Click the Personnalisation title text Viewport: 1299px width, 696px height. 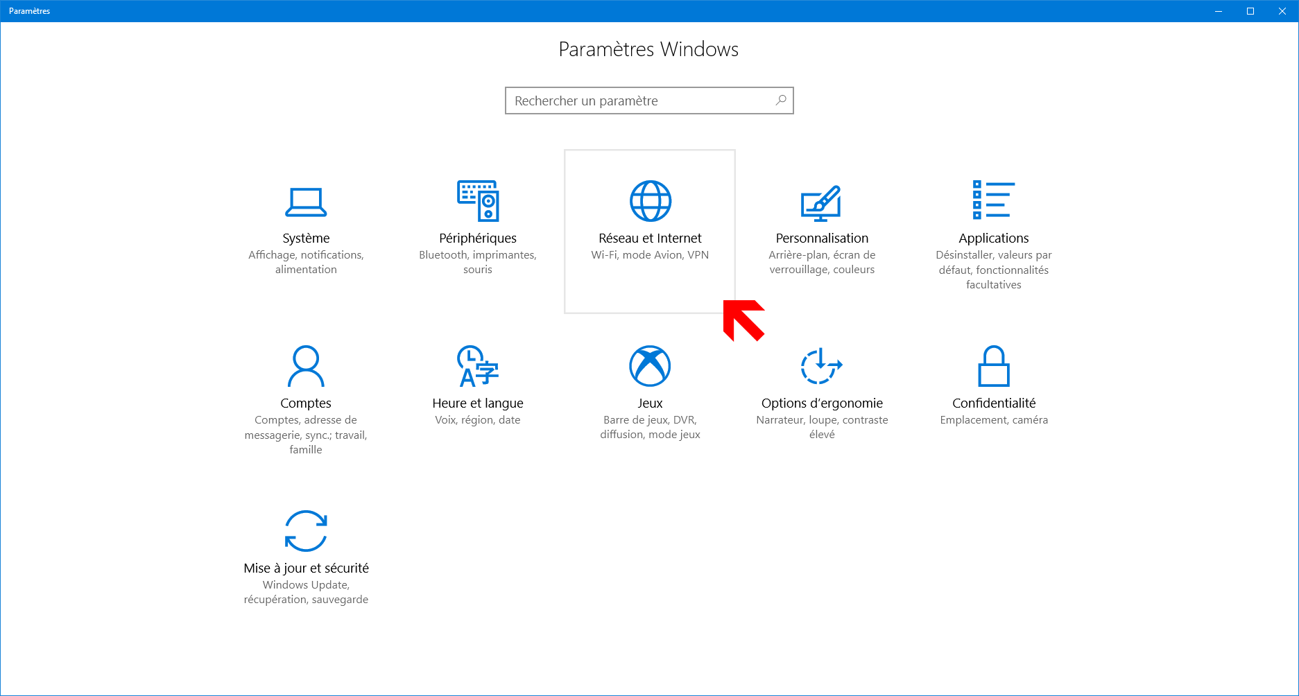click(x=822, y=238)
